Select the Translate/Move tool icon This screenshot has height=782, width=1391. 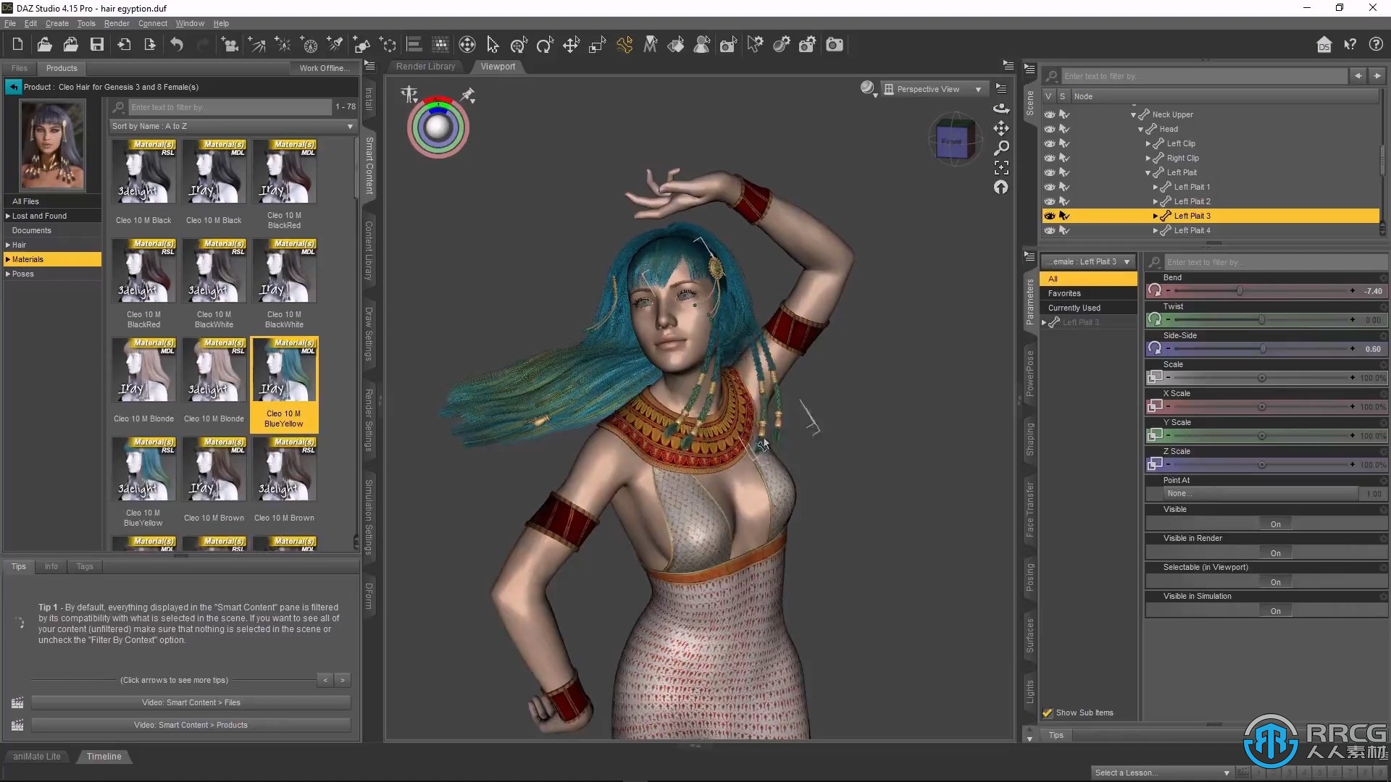[570, 44]
